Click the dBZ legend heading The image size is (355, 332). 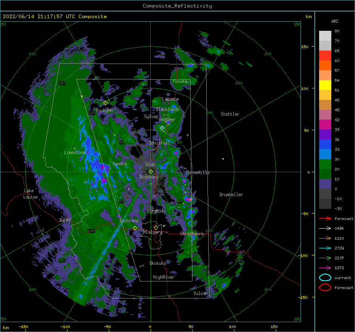[334, 21]
